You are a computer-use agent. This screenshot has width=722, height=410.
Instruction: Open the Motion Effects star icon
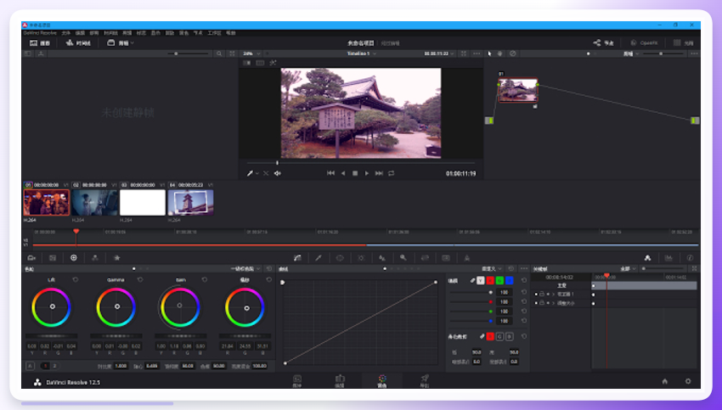[116, 258]
